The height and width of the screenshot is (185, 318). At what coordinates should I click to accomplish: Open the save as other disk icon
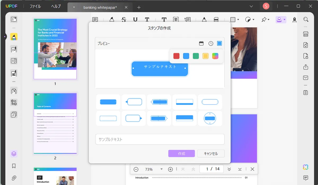(306, 92)
